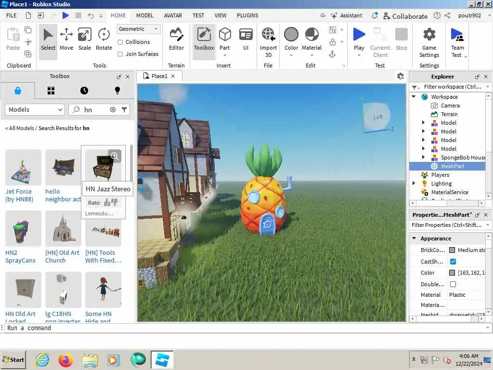The width and height of the screenshot is (493, 370).
Task: Click the Collaborate button
Action: click(405, 16)
